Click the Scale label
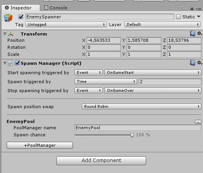The width and height of the screenshot is (203, 173). (13, 54)
